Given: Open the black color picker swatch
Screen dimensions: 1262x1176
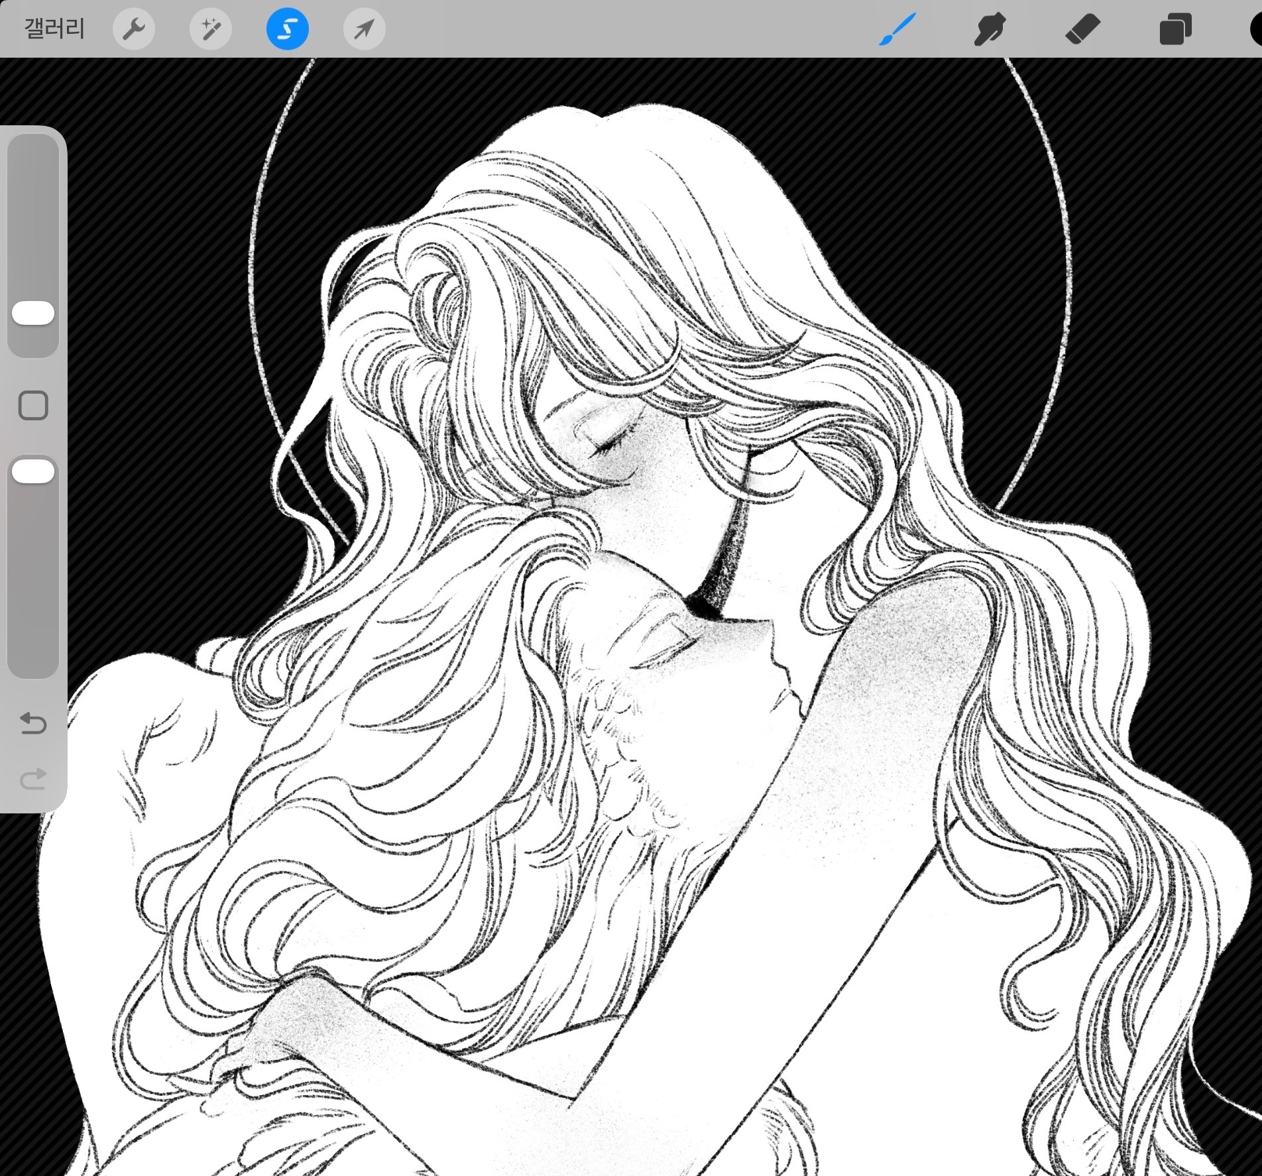Looking at the screenshot, I should click(1255, 30).
